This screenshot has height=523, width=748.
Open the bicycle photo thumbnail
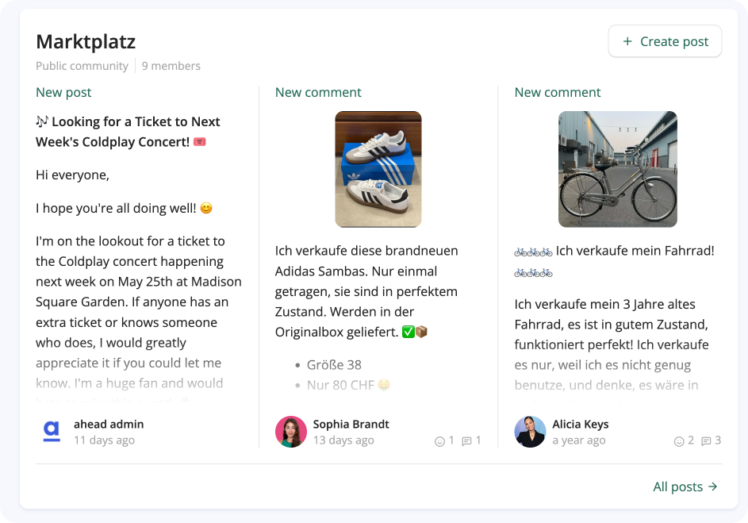click(618, 169)
